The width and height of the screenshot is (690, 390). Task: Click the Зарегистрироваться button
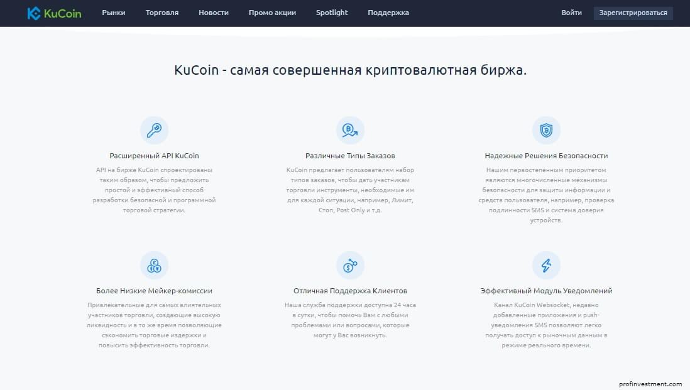[633, 13]
